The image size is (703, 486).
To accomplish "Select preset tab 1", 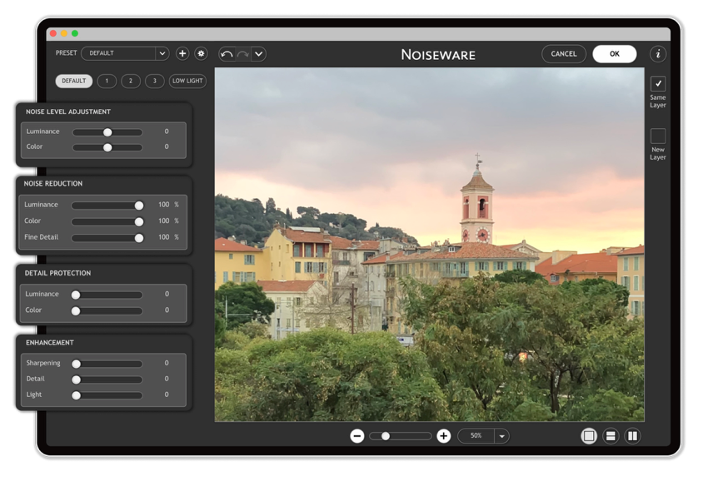I will pyautogui.click(x=107, y=81).
